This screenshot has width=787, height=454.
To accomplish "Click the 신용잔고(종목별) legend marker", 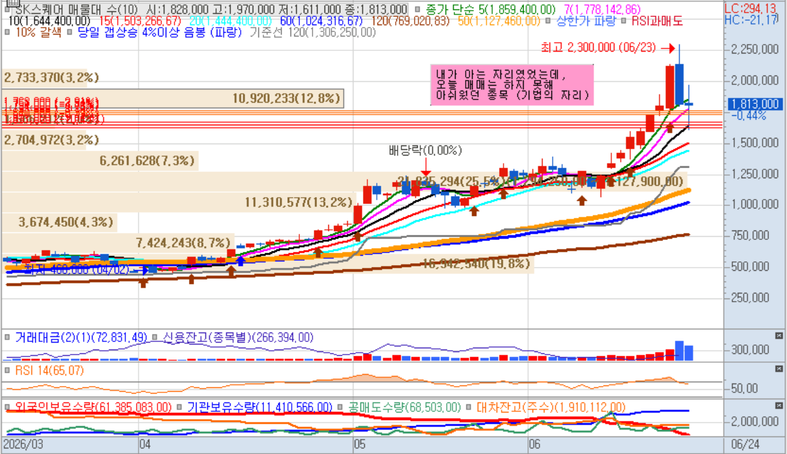I will (x=155, y=338).
